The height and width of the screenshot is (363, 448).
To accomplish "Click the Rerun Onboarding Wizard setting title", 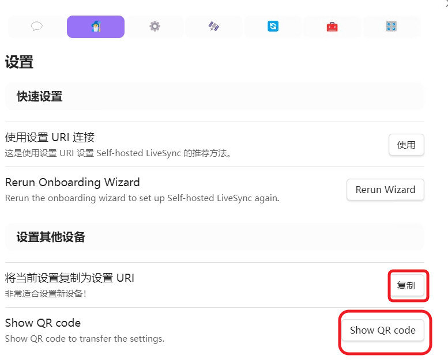I will click(x=72, y=182).
